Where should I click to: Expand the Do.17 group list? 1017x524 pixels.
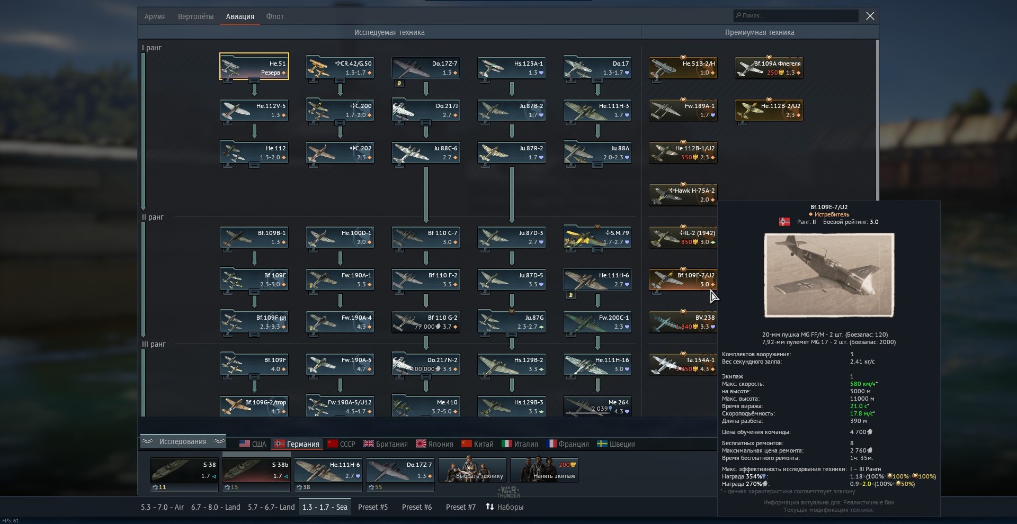point(597,80)
